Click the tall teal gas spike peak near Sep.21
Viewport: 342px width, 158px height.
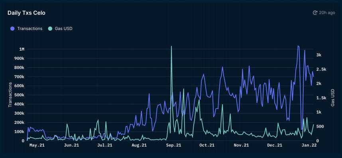[171, 46]
